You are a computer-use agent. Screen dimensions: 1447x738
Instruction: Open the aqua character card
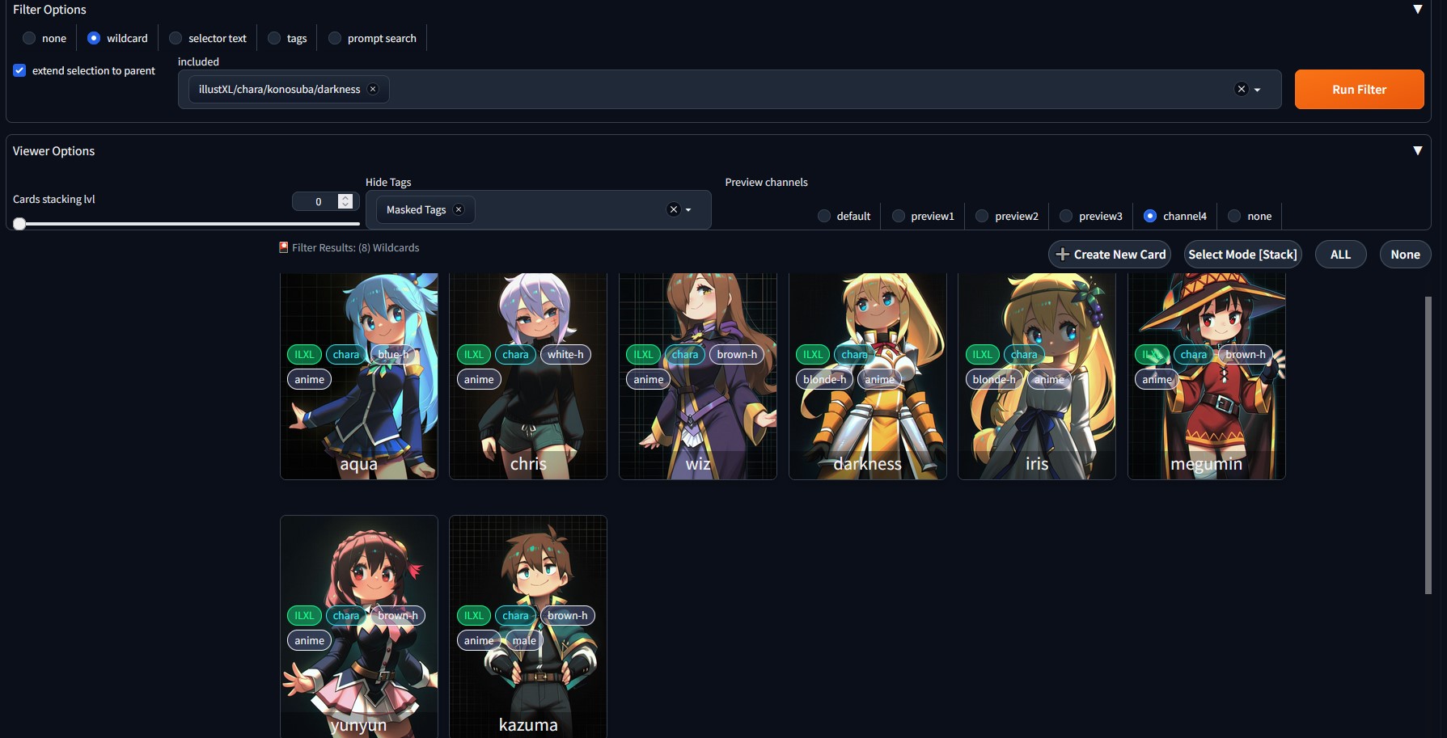tap(359, 376)
